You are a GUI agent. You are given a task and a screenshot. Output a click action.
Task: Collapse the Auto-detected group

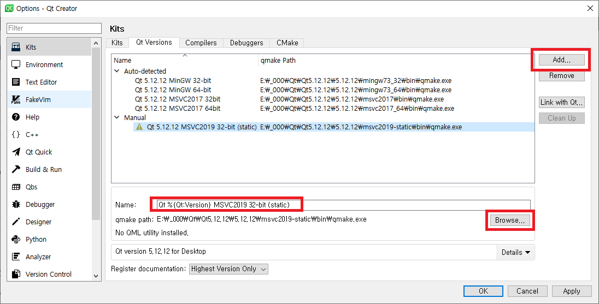point(117,71)
